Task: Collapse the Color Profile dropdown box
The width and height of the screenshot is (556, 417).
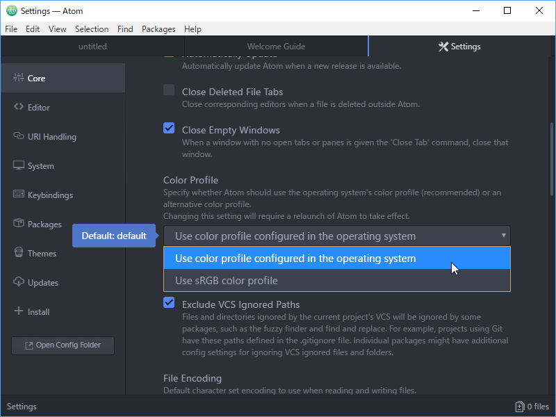Action: 337,236
